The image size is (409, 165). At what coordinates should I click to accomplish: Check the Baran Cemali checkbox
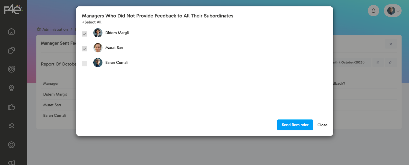pyautogui.click(x=84, y=63)
